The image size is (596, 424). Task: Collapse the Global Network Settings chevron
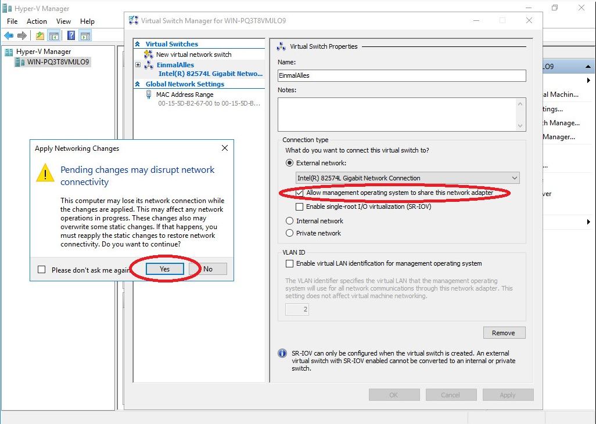138,84
